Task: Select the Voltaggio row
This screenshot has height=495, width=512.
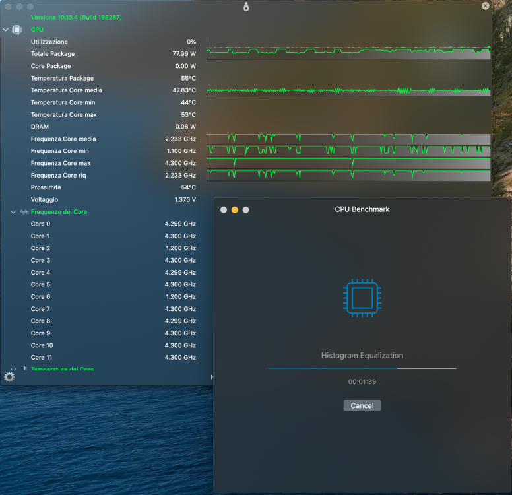Action: (113, 199)
